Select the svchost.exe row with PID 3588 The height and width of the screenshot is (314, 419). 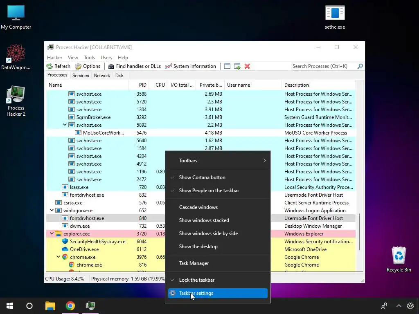click(201, 94)
